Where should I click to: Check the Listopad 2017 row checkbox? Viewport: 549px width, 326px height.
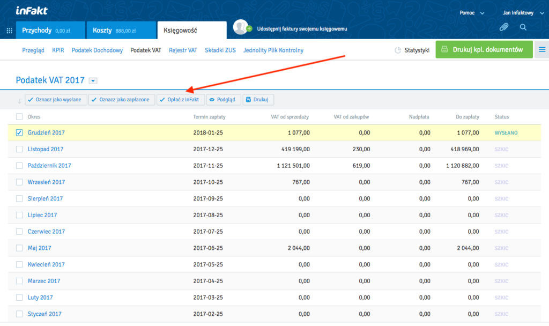point(19,150)
